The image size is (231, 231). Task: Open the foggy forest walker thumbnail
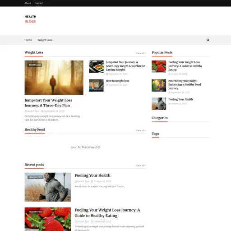tap(54, 78)
